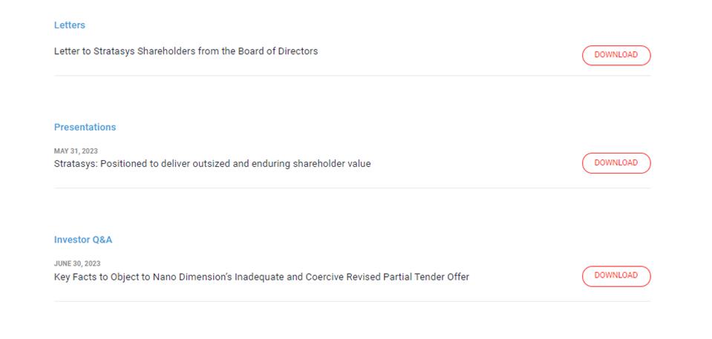Download the Key Facts investor Q&A document

[615, 276]
